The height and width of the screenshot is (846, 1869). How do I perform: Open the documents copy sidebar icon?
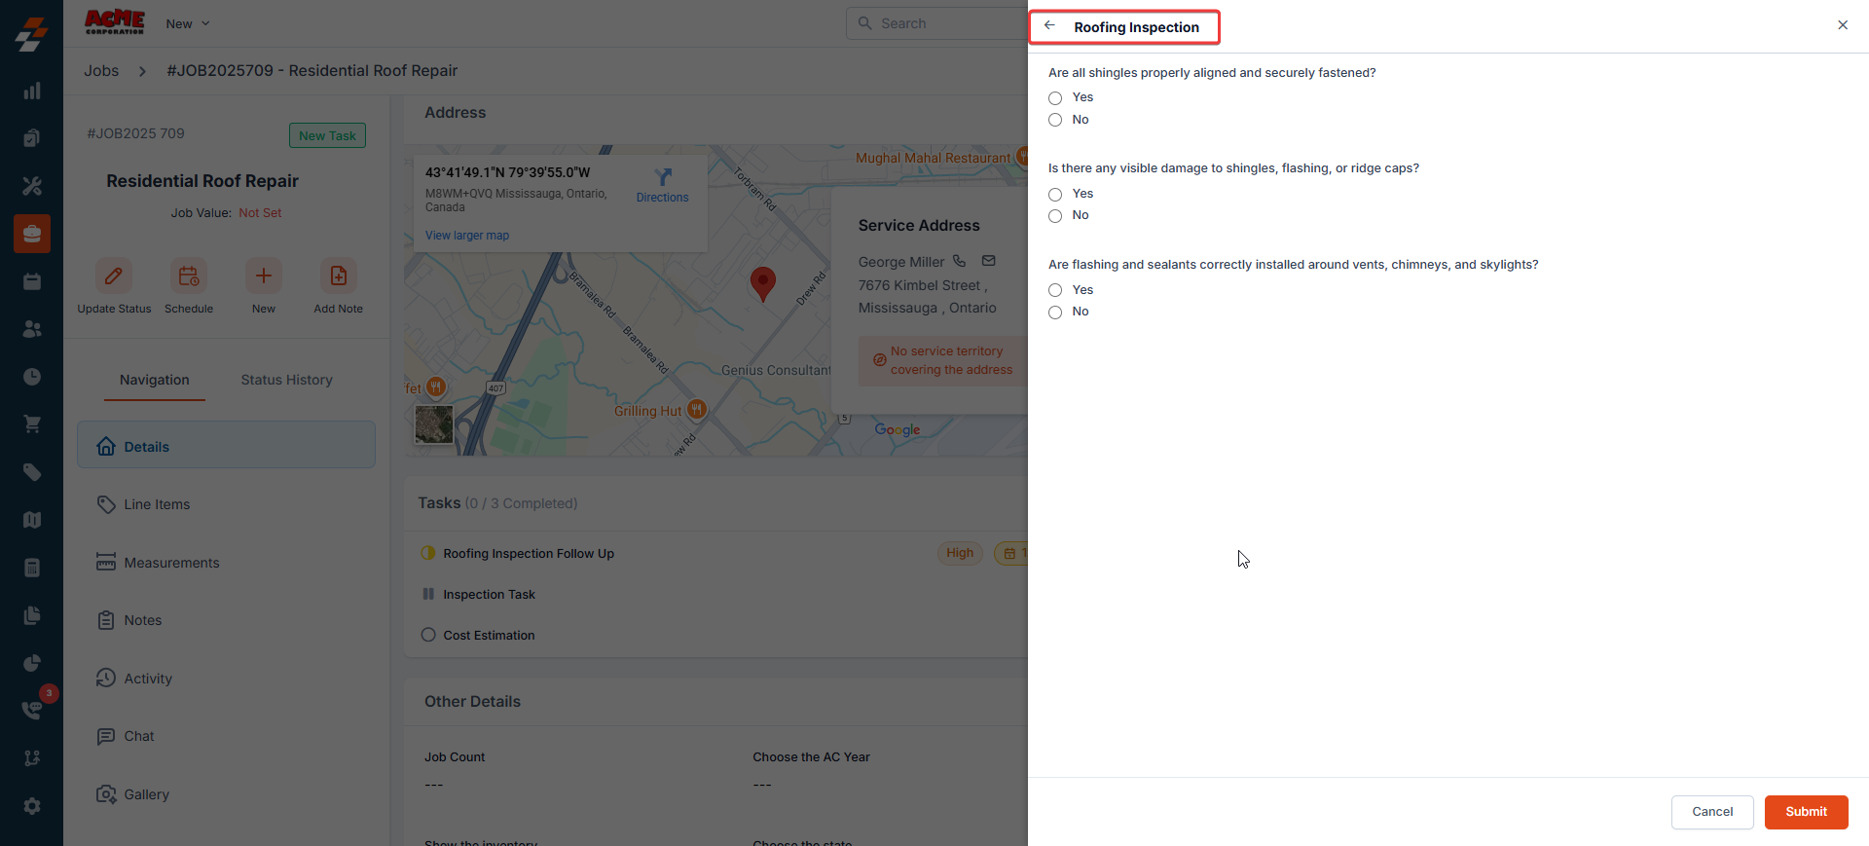coord(32,615)
